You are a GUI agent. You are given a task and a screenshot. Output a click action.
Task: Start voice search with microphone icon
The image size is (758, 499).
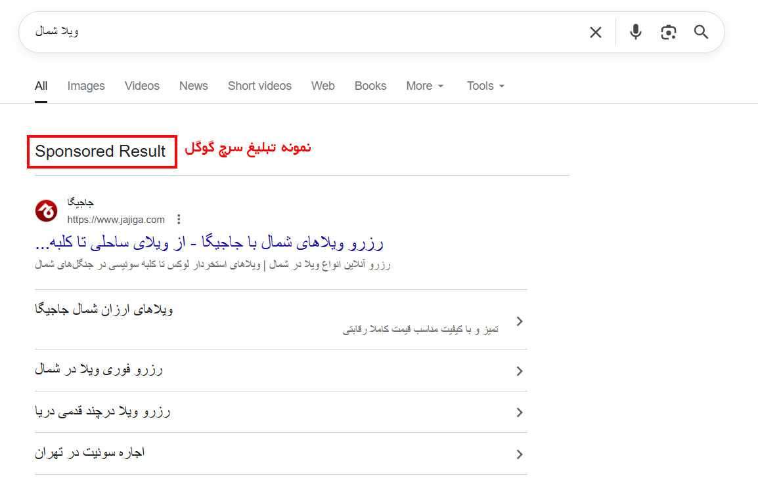click(x=636, y=32)
